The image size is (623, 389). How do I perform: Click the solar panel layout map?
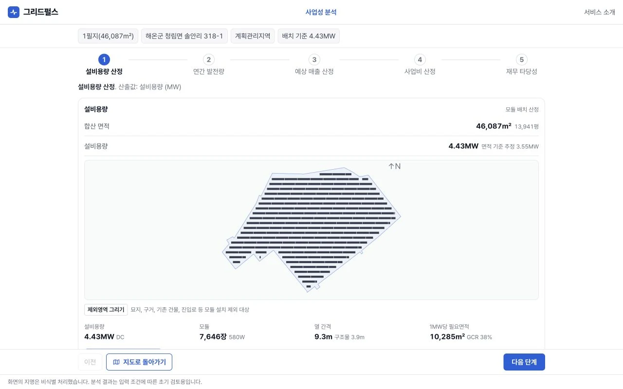pyautogui.click(x=311, y=230)
